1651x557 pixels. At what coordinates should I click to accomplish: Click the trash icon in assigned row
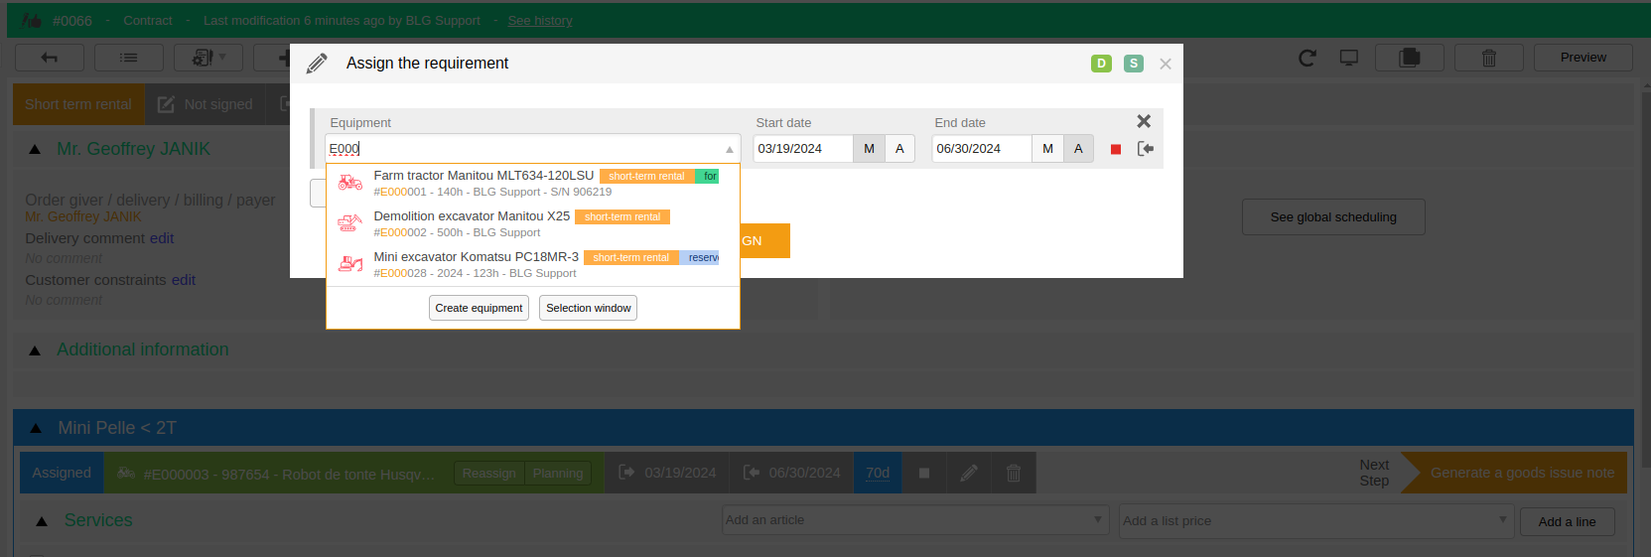click(x=1014, y=473)
